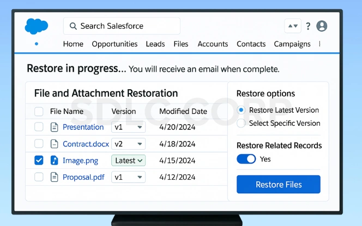Image resolution: width=362 pixels, height=226 pixels.
Task: Choose Select Specific Version radio
Action: click(241, 123)
